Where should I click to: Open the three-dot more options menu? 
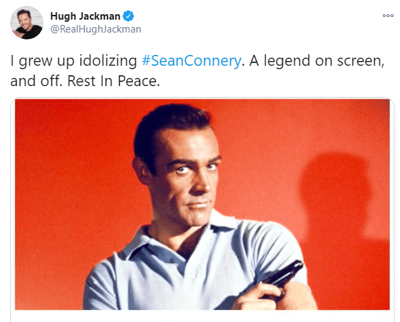point(388,16)
